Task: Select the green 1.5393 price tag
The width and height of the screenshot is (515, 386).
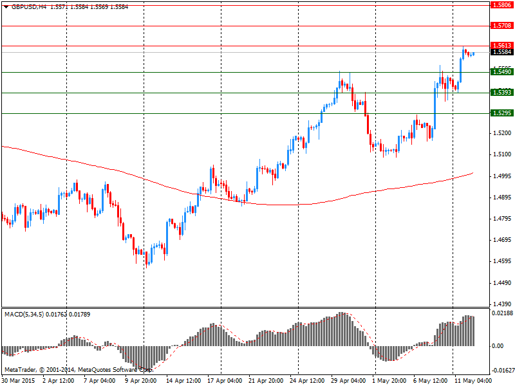Action: (x=501, y=92)
